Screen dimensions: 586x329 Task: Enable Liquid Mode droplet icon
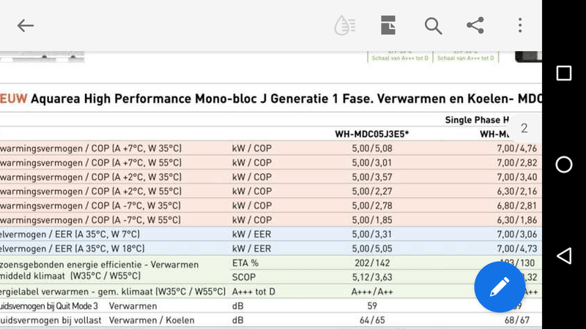[x=344, y=26]
